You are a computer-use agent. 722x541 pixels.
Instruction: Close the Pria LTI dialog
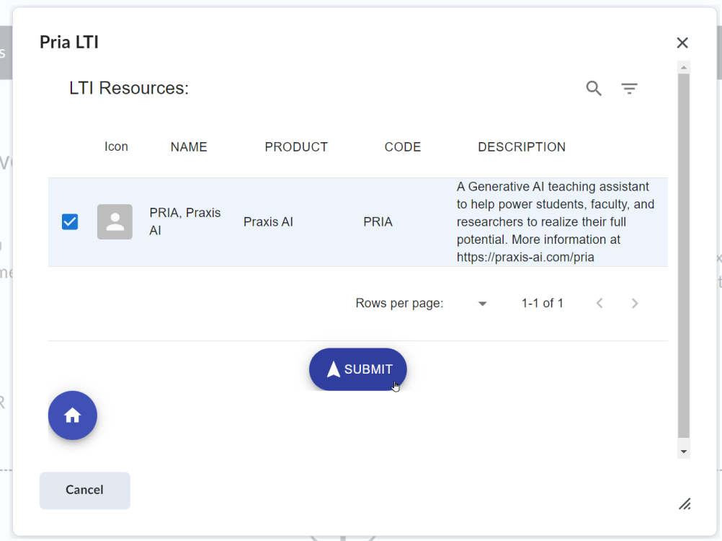click(682, 43)
